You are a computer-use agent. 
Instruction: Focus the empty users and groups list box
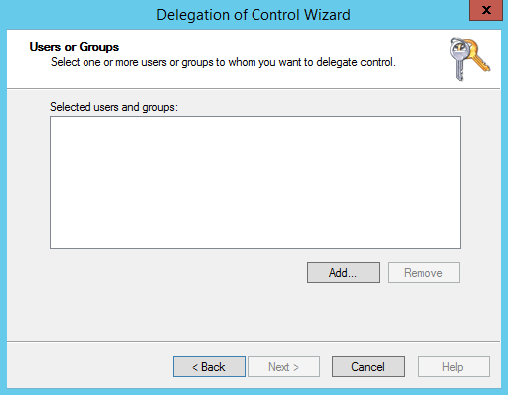[255, 182]
